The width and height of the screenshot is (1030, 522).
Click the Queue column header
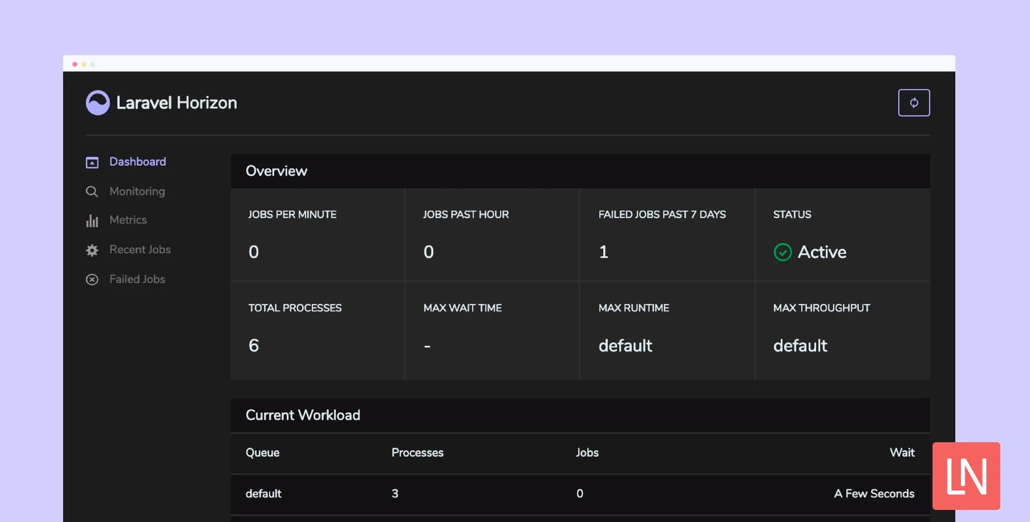click(262, 452)
